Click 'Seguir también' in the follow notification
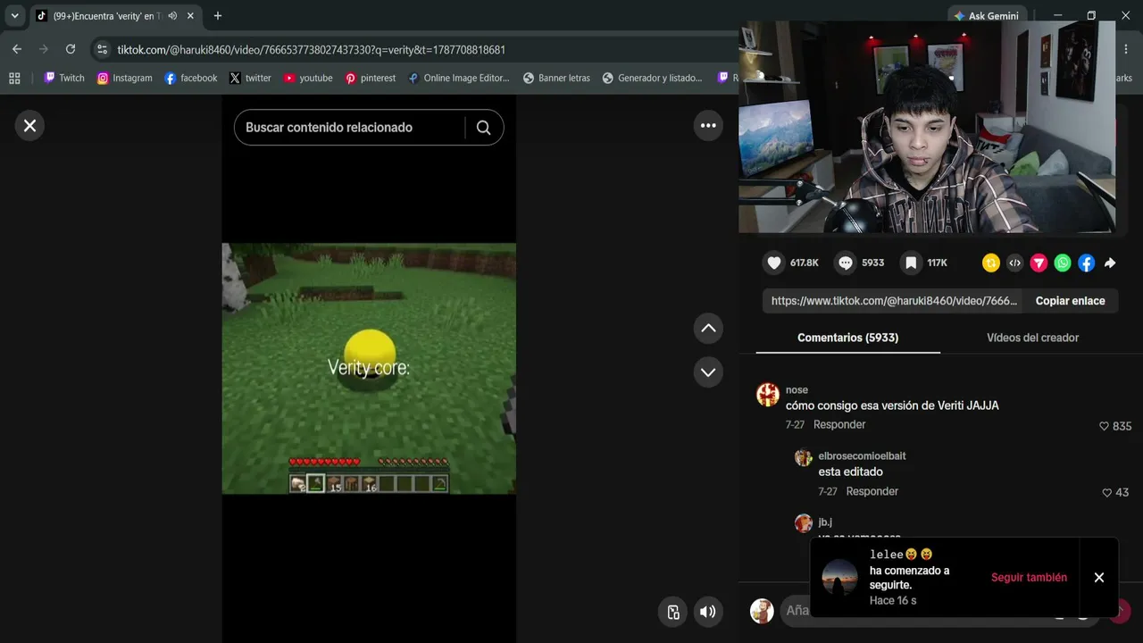 point(1029,578)
